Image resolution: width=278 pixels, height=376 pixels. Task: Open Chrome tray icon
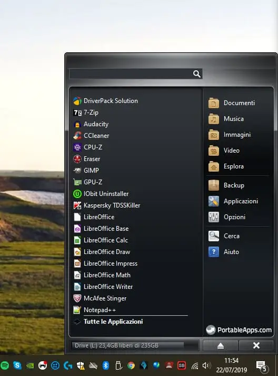pos(131,365)
